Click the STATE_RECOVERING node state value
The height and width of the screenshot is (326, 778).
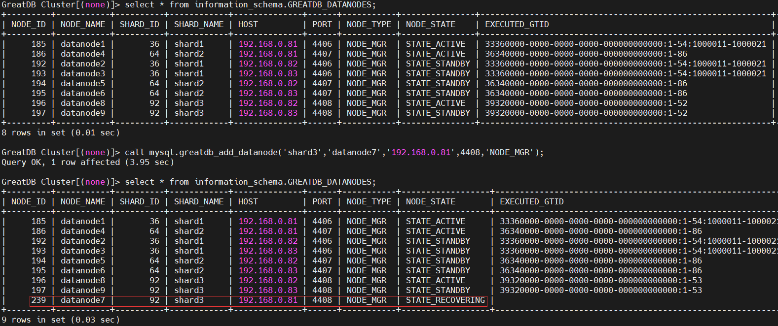tap(445, 300)
